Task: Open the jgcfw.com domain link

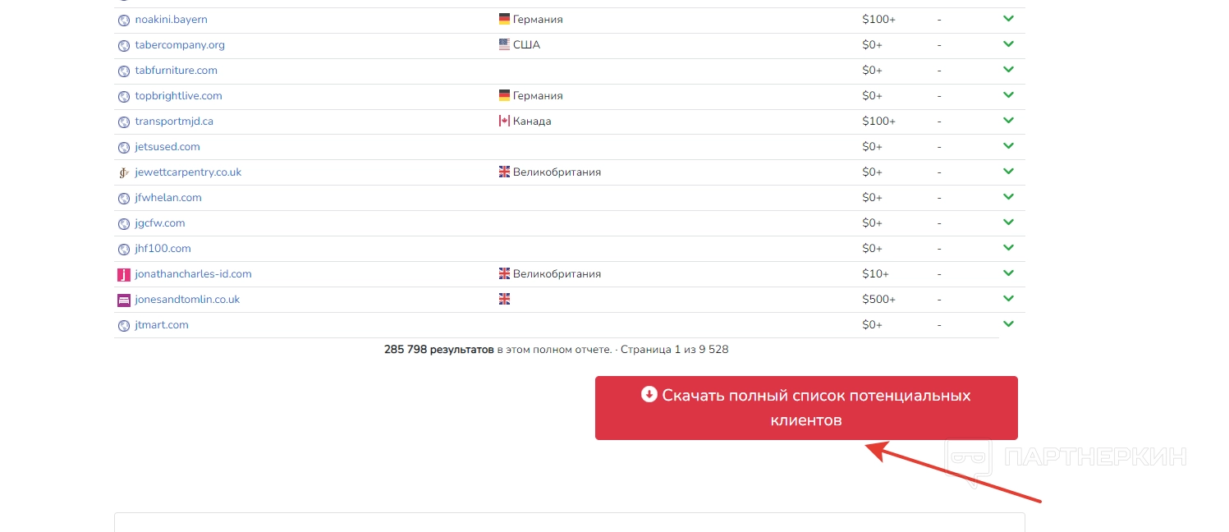Action: click(160, 223)
